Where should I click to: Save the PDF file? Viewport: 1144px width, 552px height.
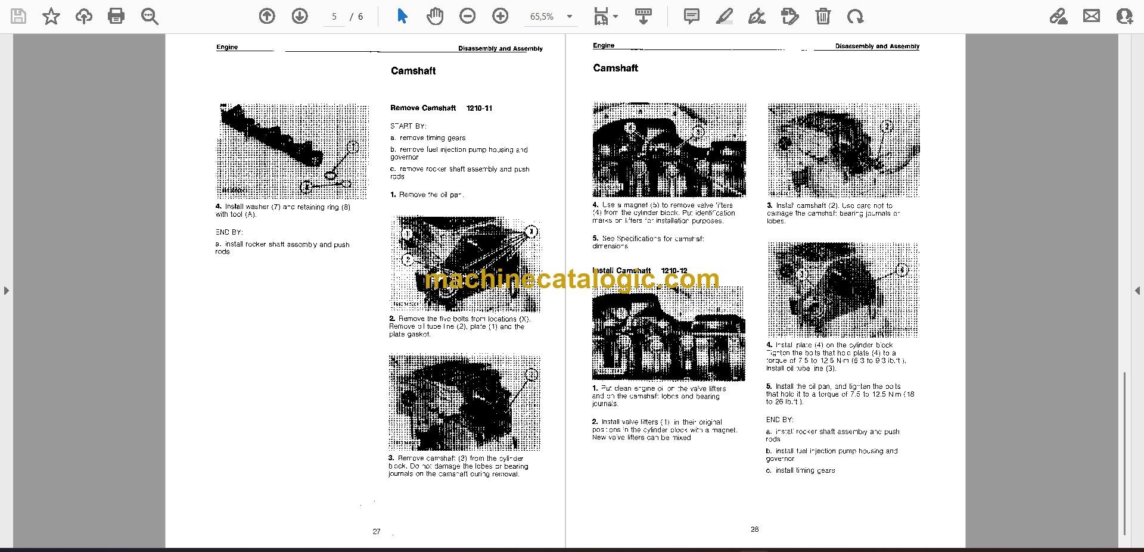(x=18, y=17)
